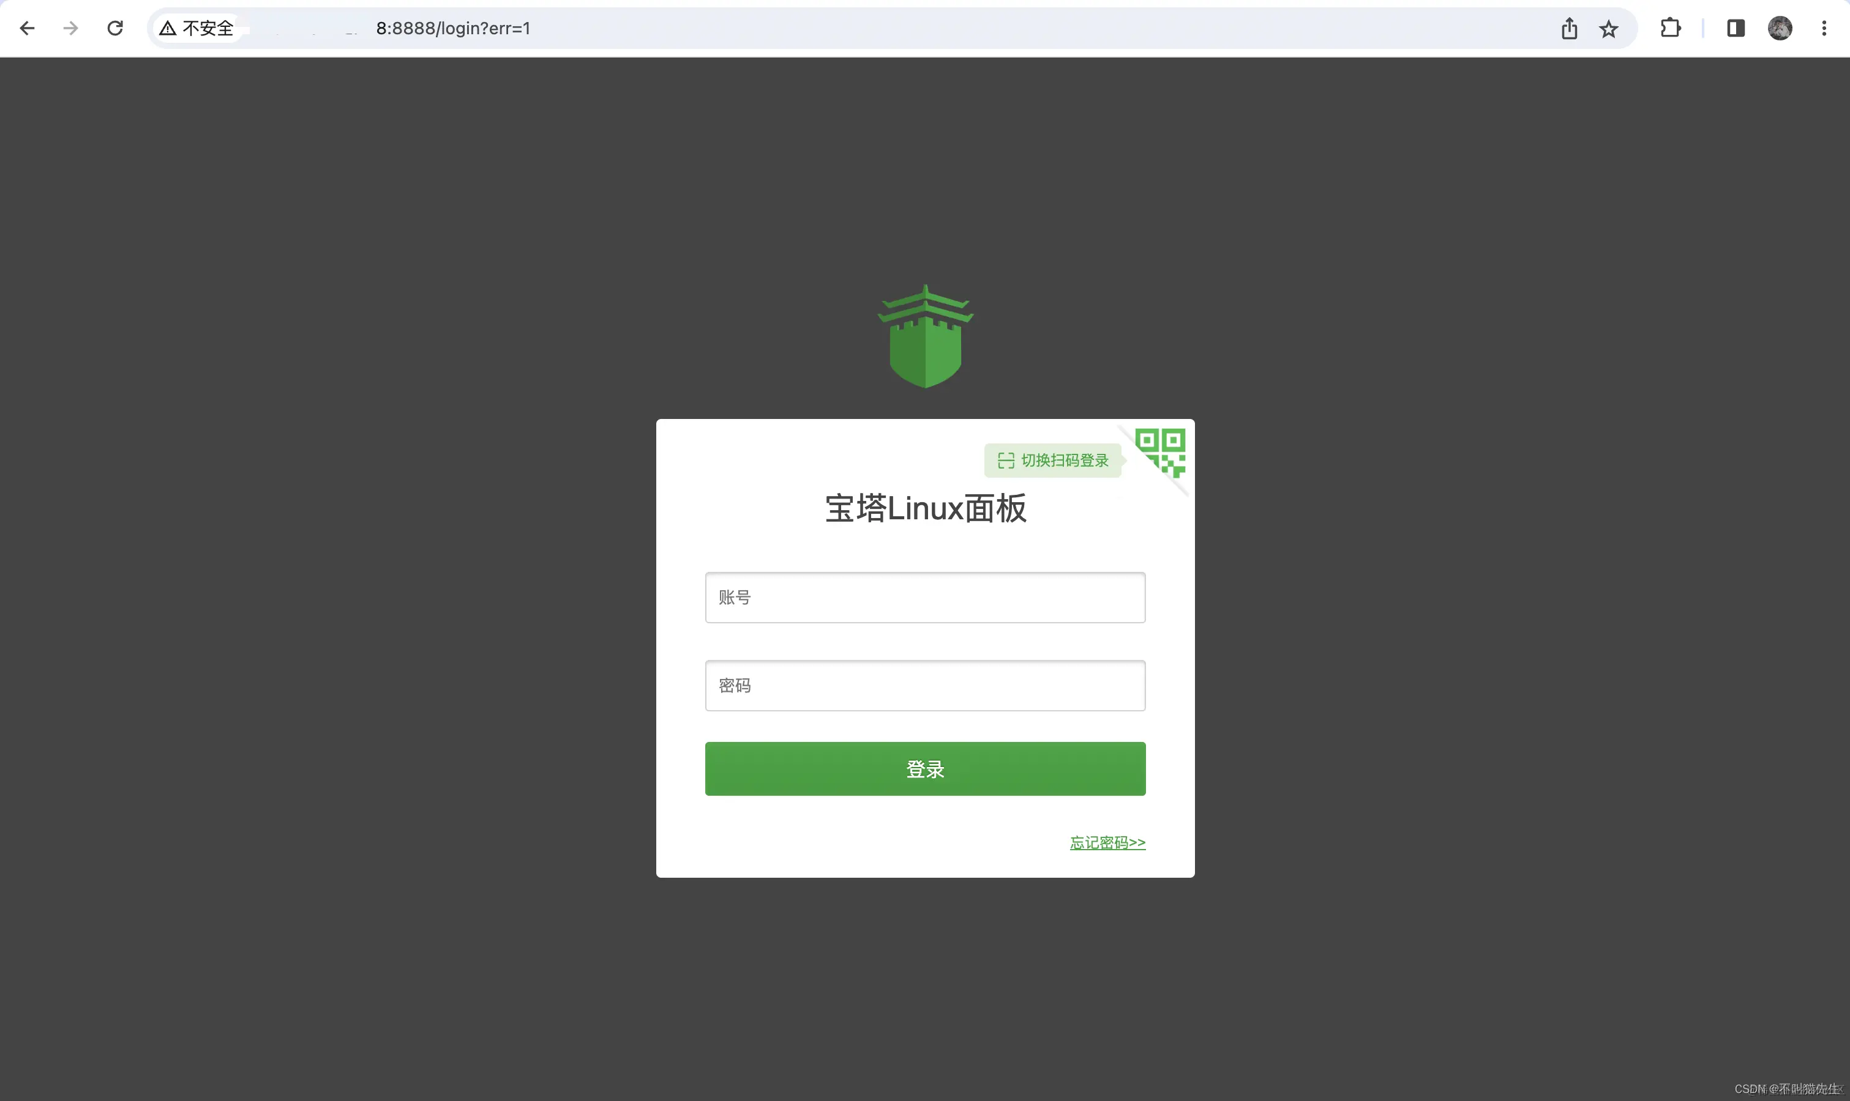Screen dimensions: 1850x1101
Task: Click the green 登录 login button
Action: click(925, 769)
